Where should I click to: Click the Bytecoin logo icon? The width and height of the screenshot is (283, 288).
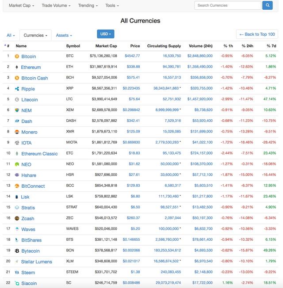[17, 251]
